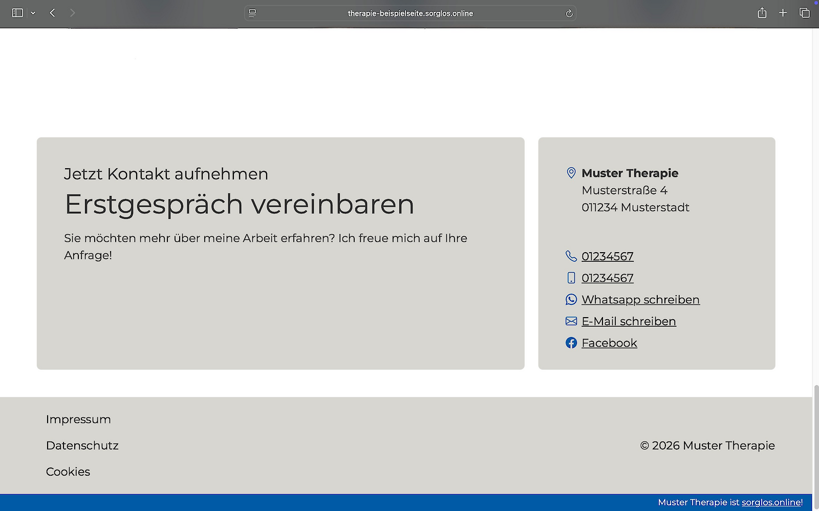Expand the sidebar dropdown chevron
This screenshot has height=511, width=819.
[x=33, y=13]
